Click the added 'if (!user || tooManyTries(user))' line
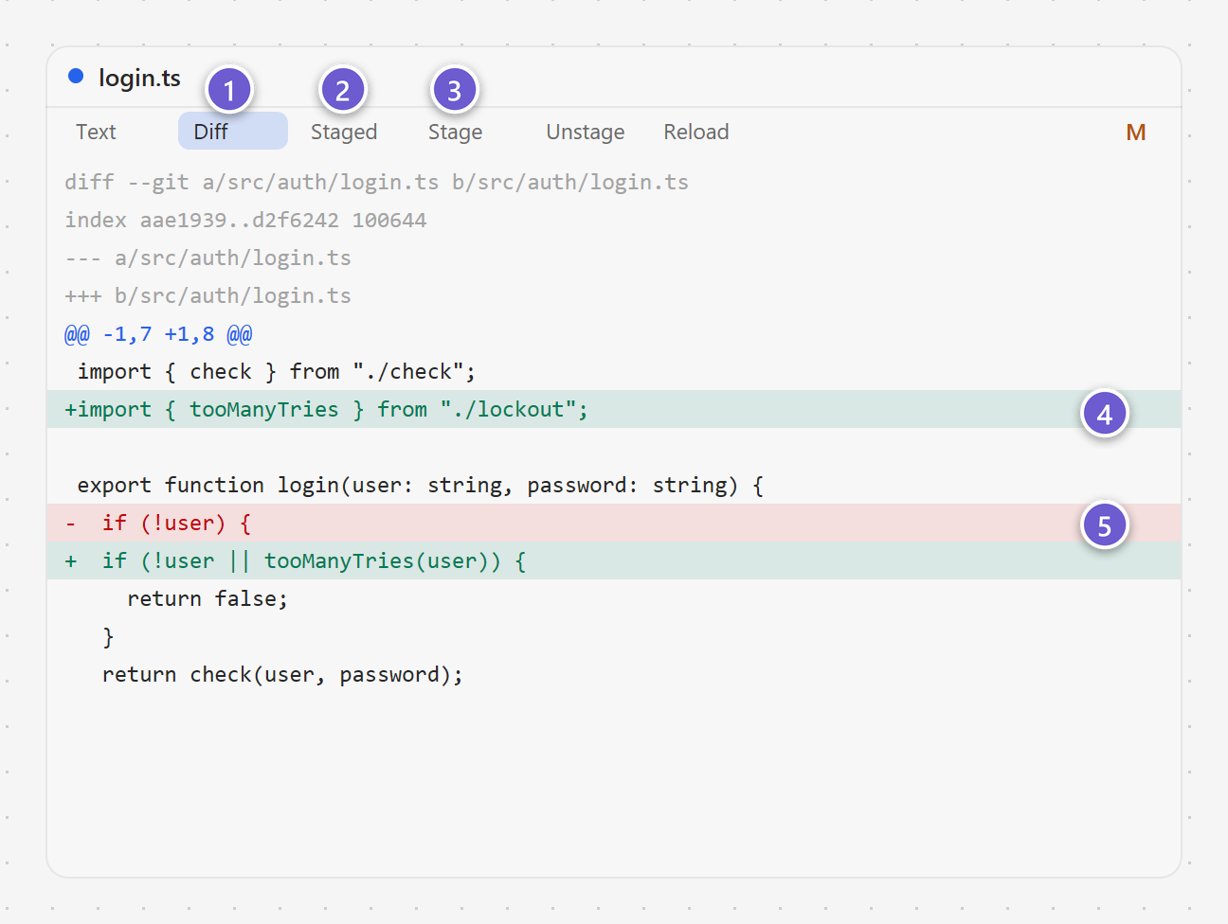Viewport: 1228px width, 924px height. click(614, 560)
